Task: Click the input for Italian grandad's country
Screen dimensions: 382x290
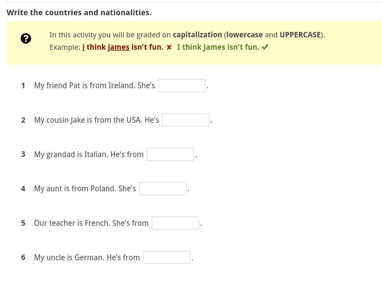Action: 170,154
